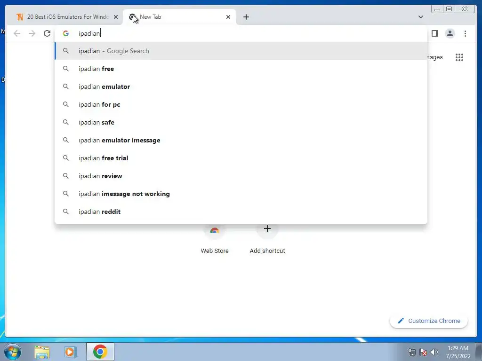This screenshot has height=361, width=482.
Task: Click the Add shortcut plus button
Action: [x=267, y=229]
